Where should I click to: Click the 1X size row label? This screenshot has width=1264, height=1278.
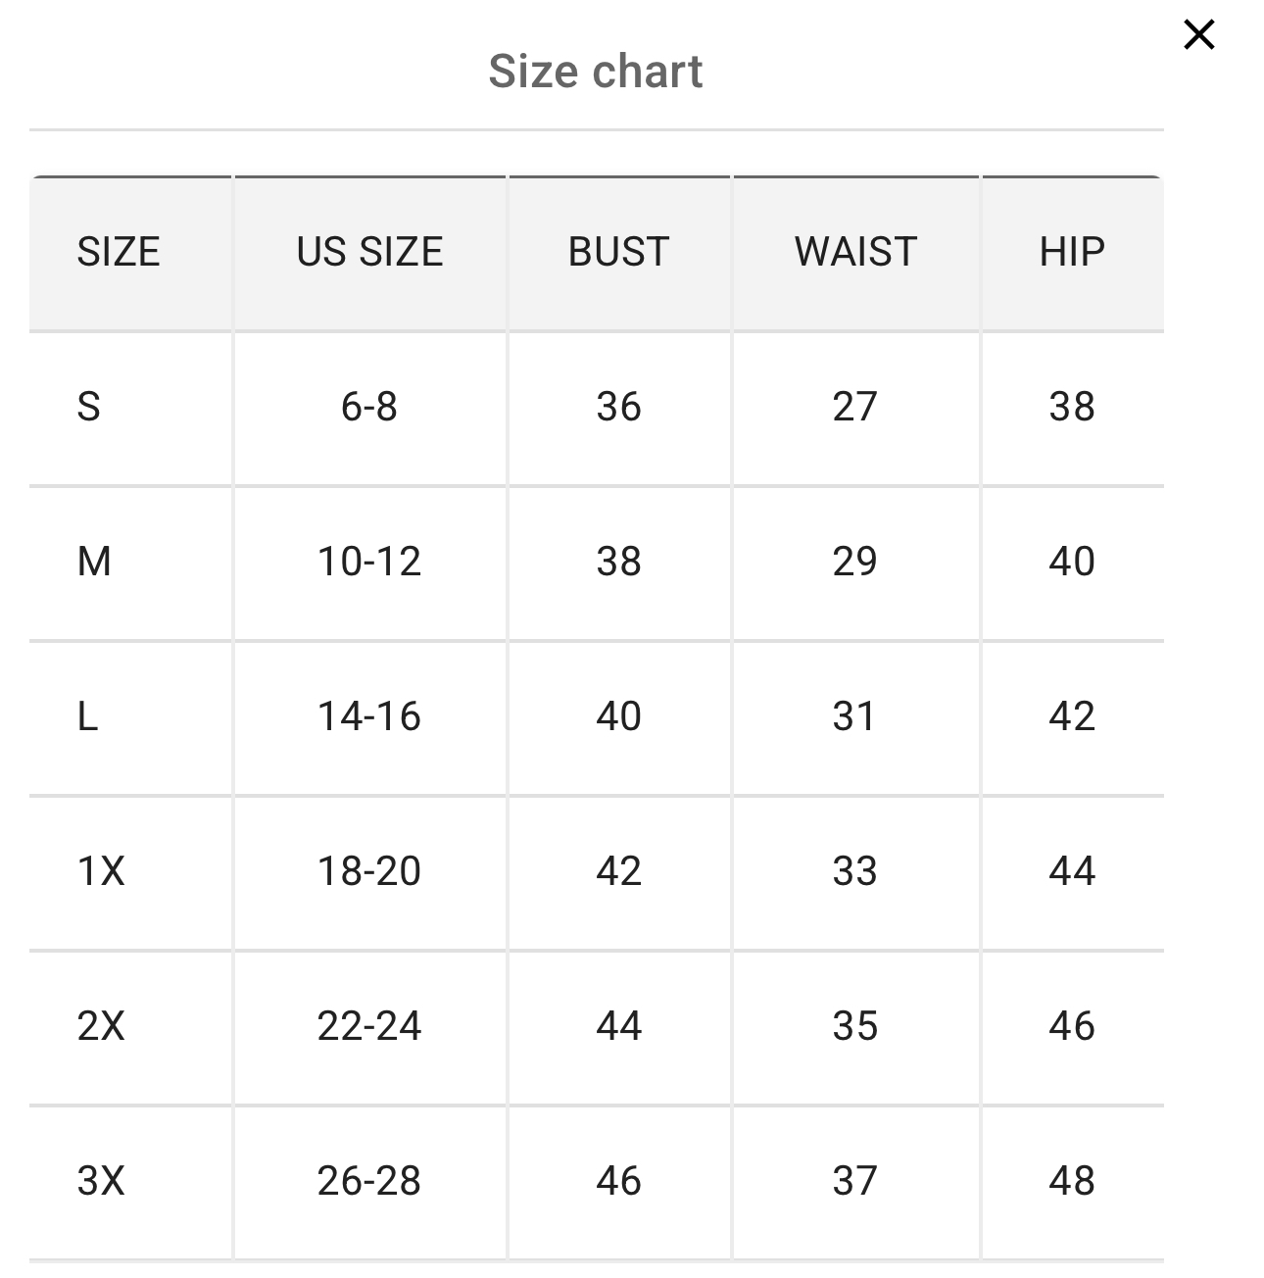point(101,870)
